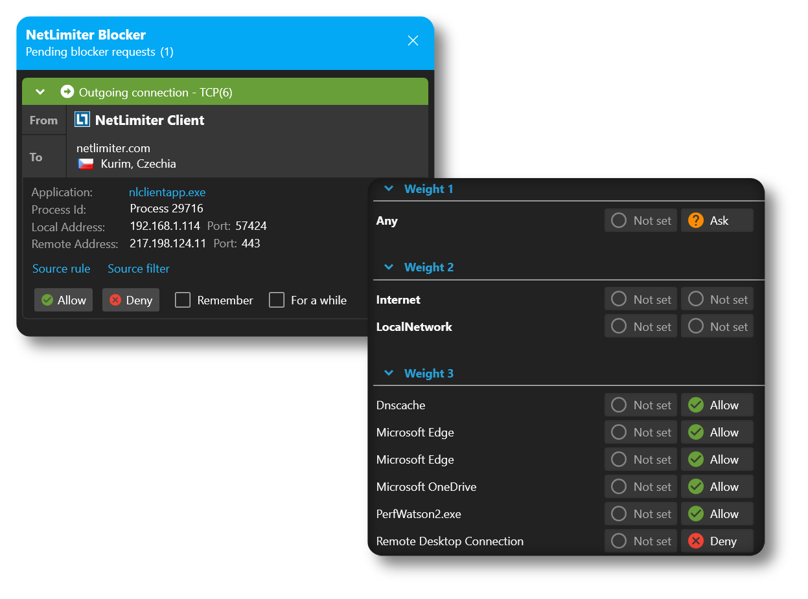Select first Not set option for Internet

tap(641, 299)
